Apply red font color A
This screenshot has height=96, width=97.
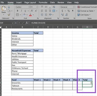pyautogui.click(x=30, y=15)
